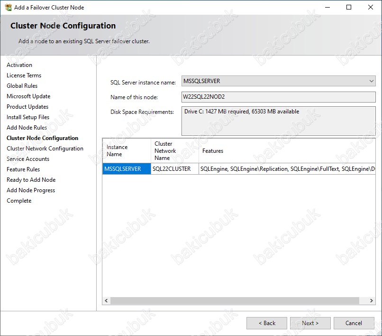Go to the Next step
This screenshot has height=336, width=382.
click(310, 323)
